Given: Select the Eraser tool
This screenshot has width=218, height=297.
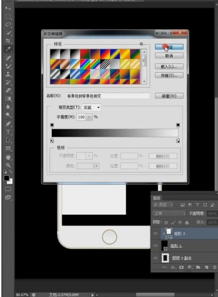Looking at the screenshot, I should click(x=8, y=90).
